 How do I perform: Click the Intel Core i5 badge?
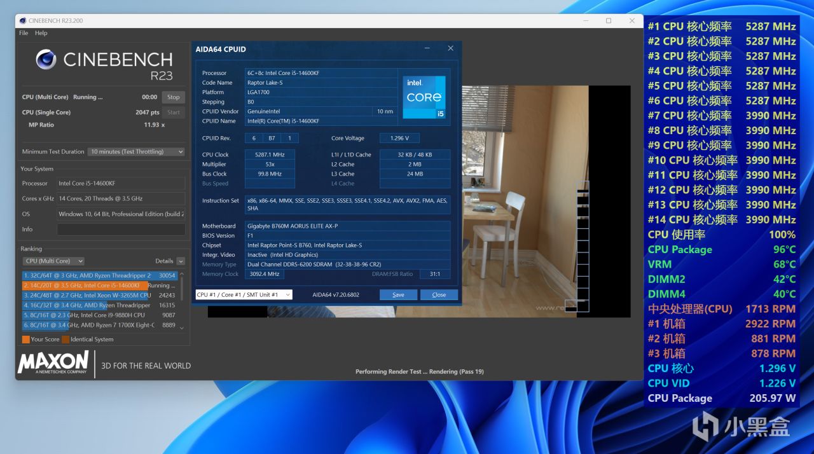pos(424,97)
